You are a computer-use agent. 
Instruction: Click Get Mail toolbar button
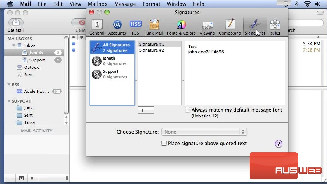pyautogui.click(x=16, y=25)
